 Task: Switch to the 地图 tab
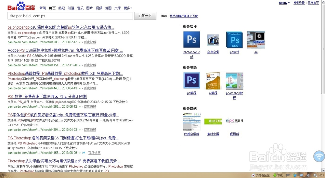pyautogui.click(x=108, y=8)
